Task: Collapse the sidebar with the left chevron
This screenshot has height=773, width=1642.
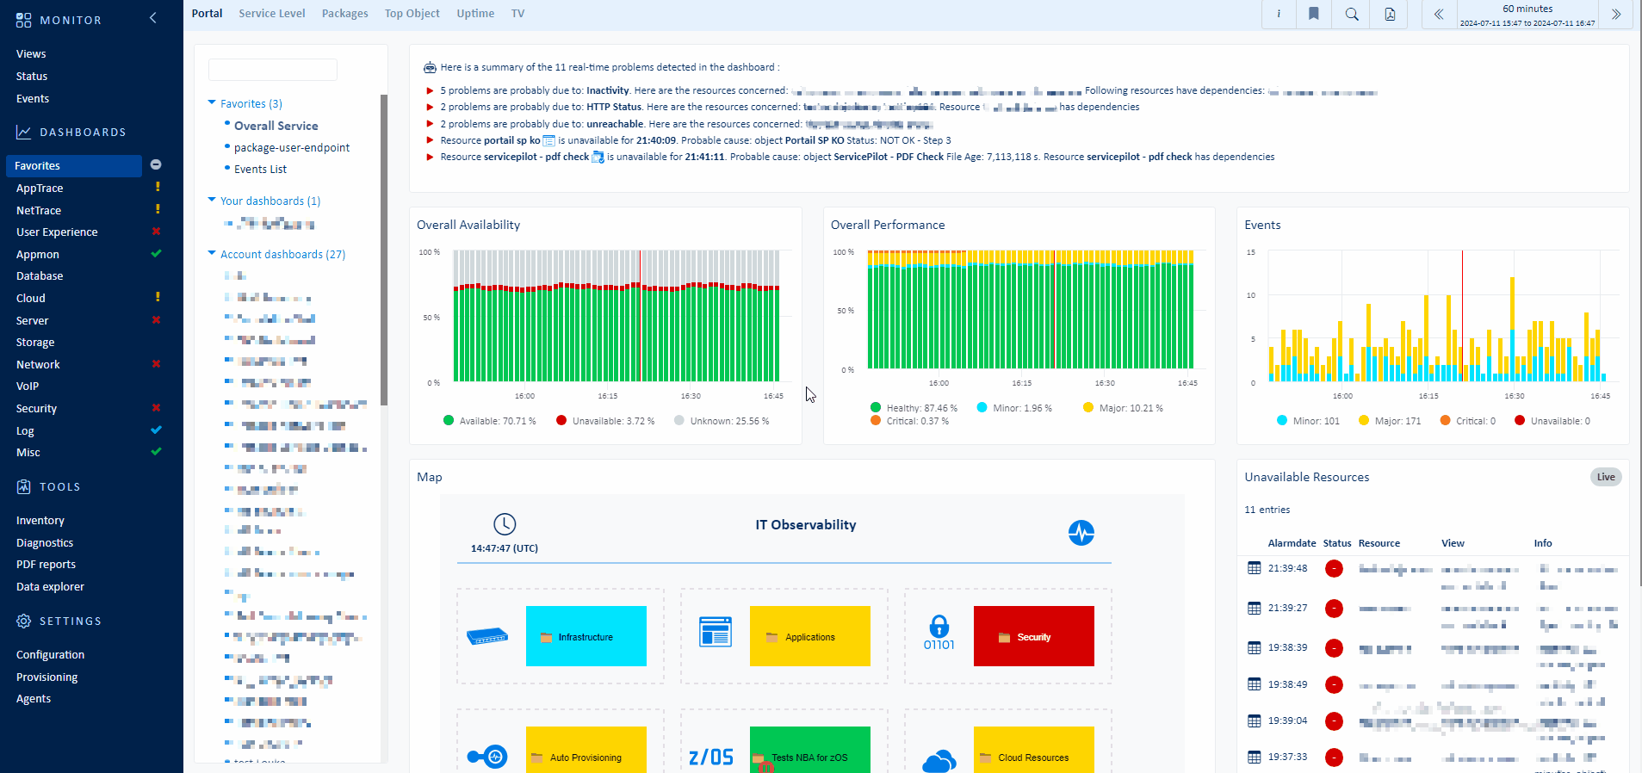Action: (153, 17)
